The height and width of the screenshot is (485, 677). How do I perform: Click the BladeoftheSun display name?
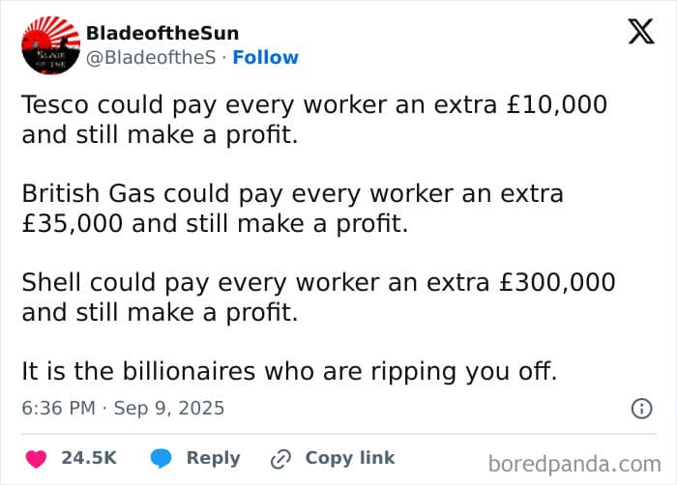click(x=162, y=34)
